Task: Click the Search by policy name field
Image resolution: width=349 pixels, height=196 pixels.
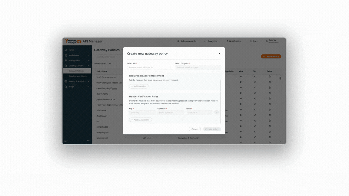Action: [x=108, y=57]
